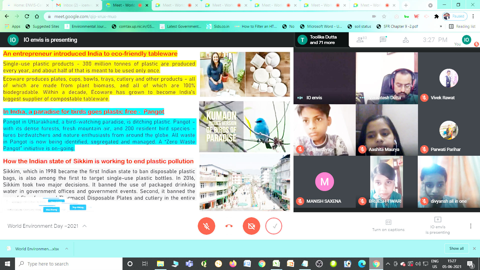Go back in browser history
Screen dimensions: 480x270
click(7, 16)
